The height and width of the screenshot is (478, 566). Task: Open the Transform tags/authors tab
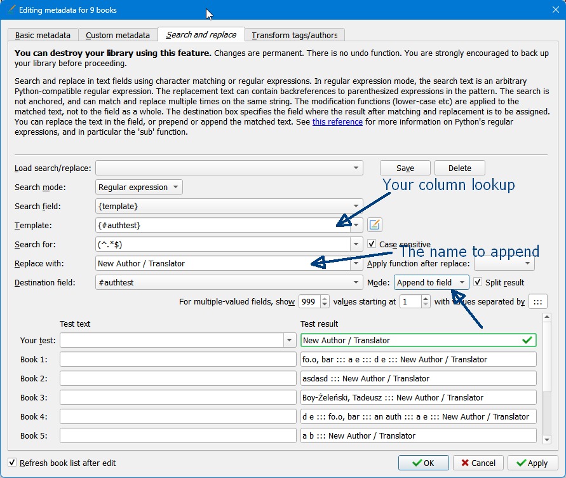(x=295, y=36)
